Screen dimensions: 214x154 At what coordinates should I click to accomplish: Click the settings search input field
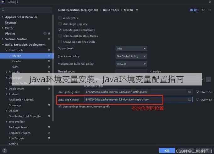pos(26,10)
